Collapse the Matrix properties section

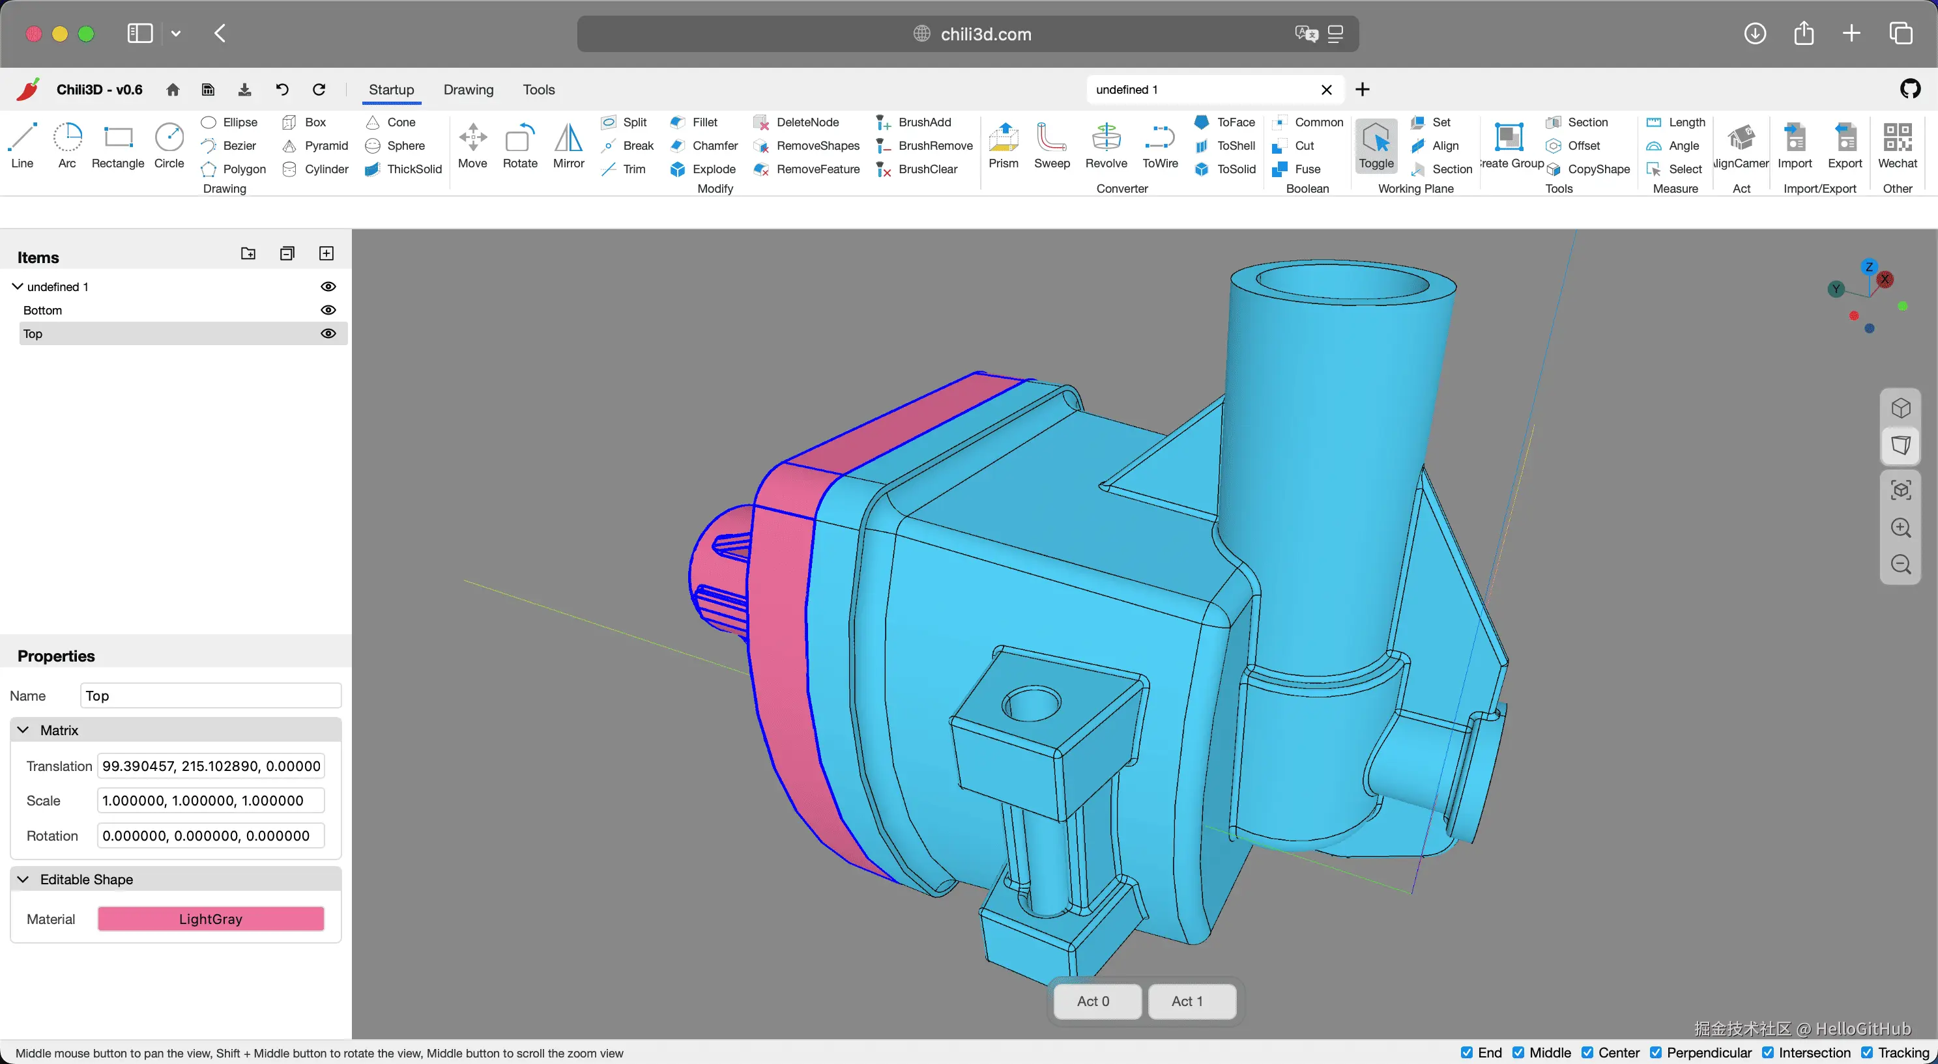[23, 730]
